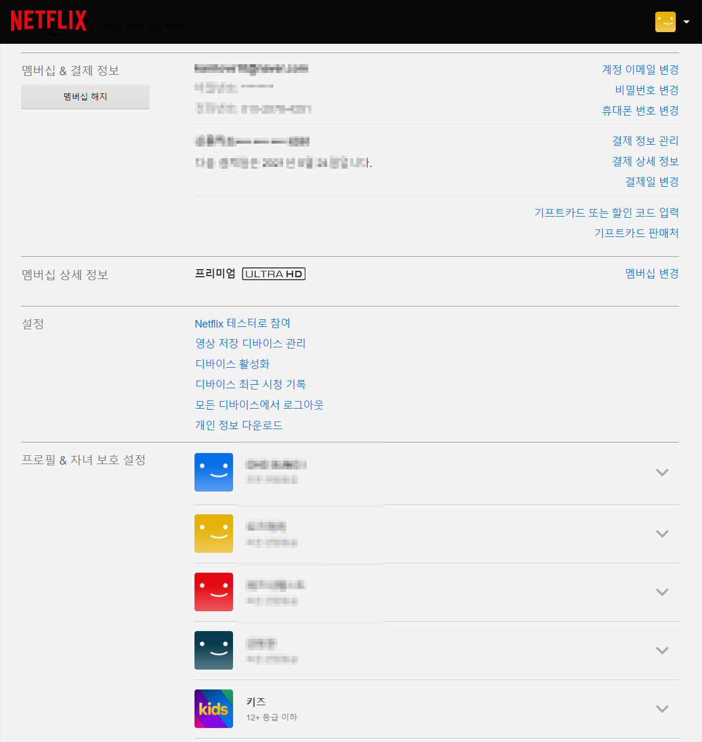Viewport: 702px width, 742px height.
Task: Click the 프로필 & 자녀 보호 설정 heading
Action: tap(84, 460)
